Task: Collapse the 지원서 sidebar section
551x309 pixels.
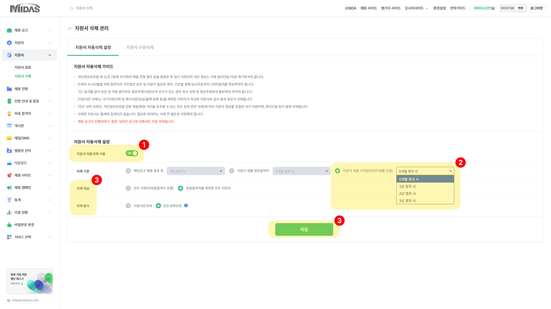Action: tap(50, 55)
